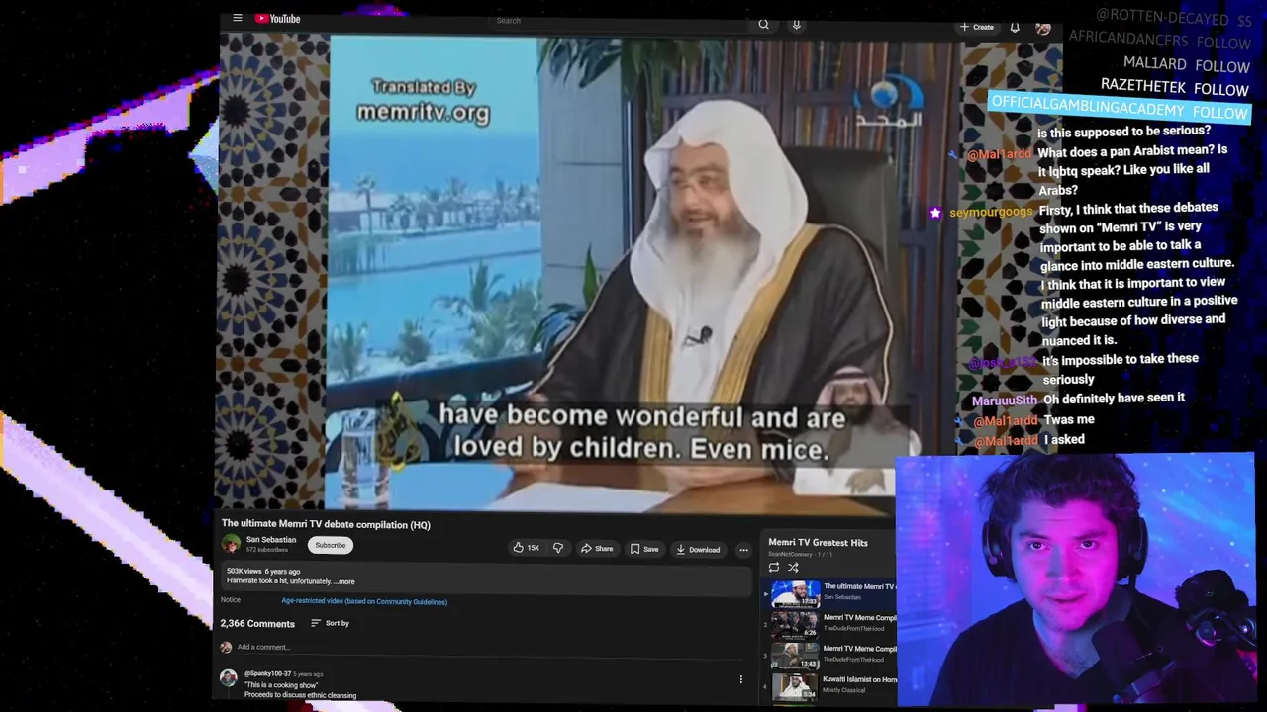Open options menu for Spanky100-37 comment
The height and width of the screenshot is (712, 1267).
[x=740, y=679]
